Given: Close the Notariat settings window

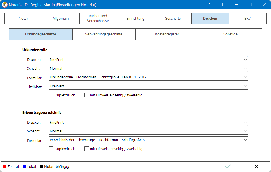Looking at the screenshot, I should coord(264,5).
